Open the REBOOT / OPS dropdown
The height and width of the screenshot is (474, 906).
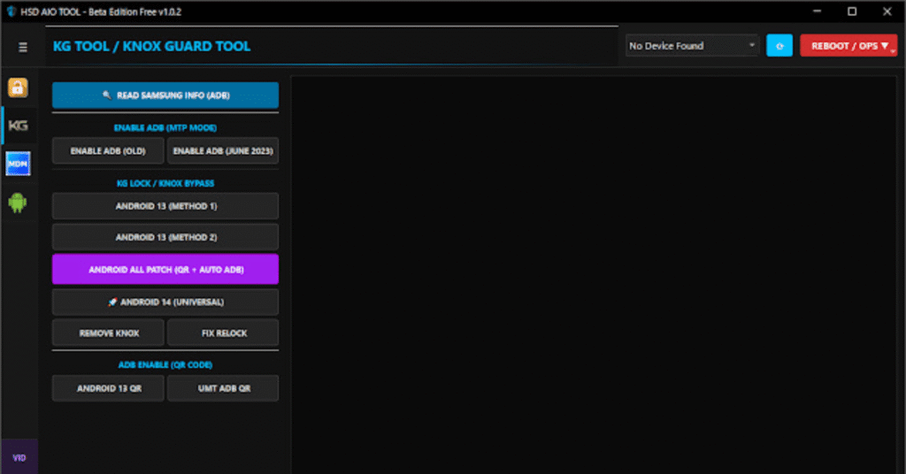tap(848, 46)
